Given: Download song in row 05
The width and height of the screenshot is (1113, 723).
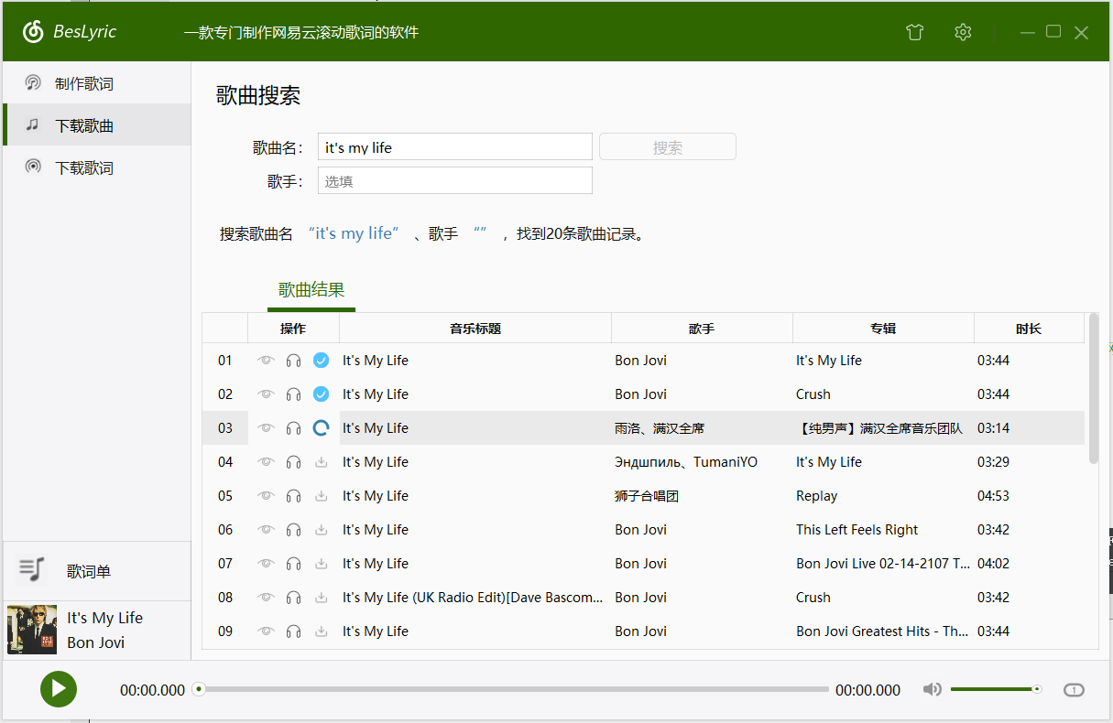Looking at the screenshot, I should tap(321, 496).
